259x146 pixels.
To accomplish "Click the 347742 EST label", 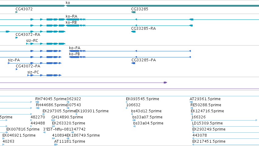I will [x=79, y=130].
